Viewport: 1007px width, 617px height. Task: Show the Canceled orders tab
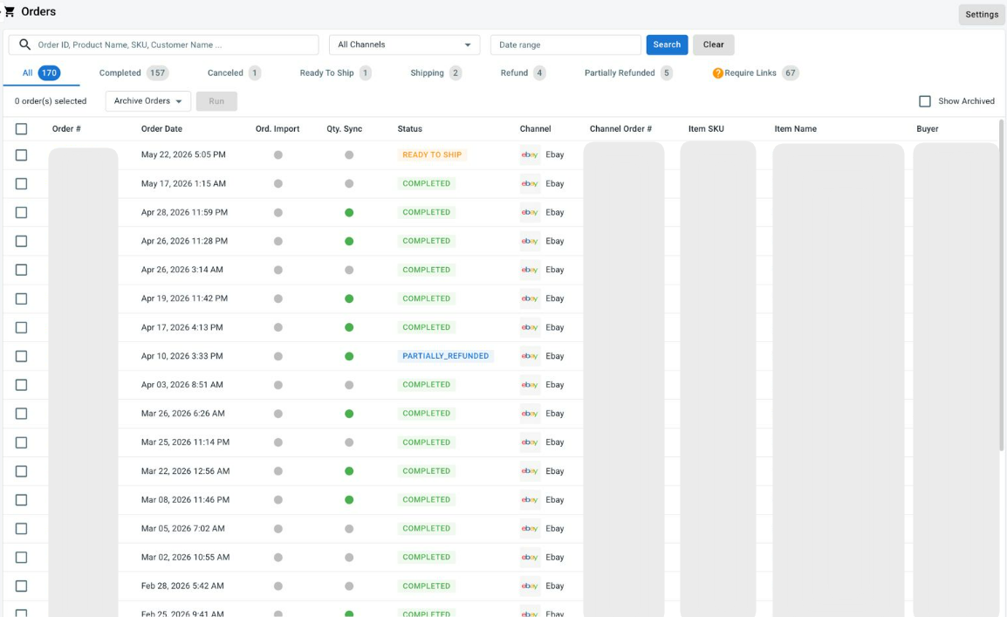[x=234, y=73]
